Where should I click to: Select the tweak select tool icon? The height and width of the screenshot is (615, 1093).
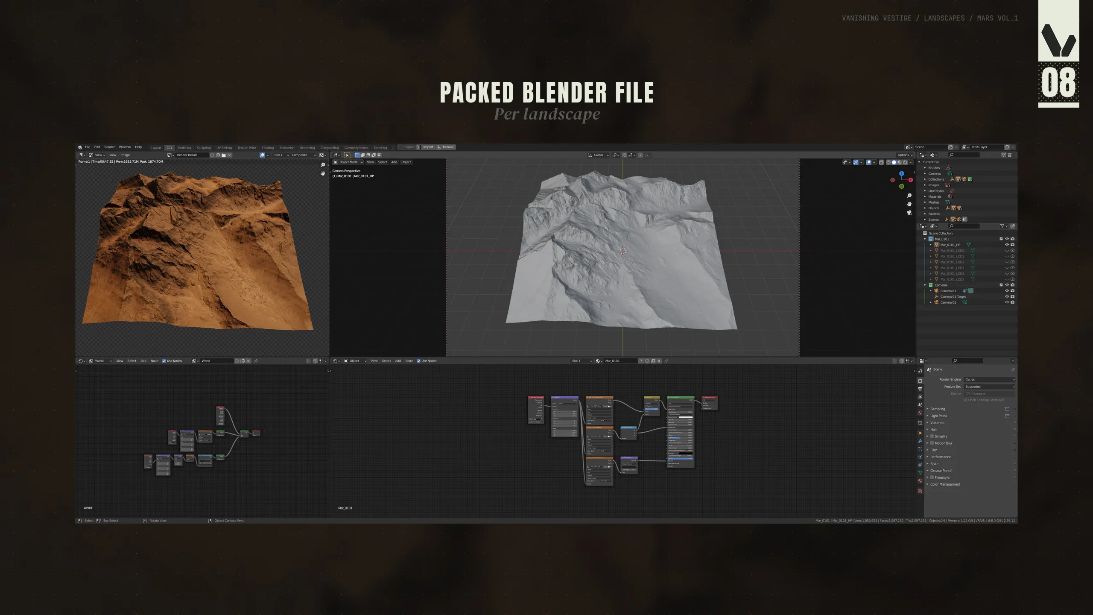[347, 155]
